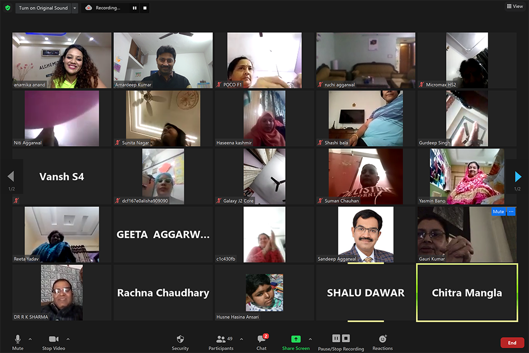Click the red End meeting button
The width and height of the screenshot is (529, 353).
(512, 343)
